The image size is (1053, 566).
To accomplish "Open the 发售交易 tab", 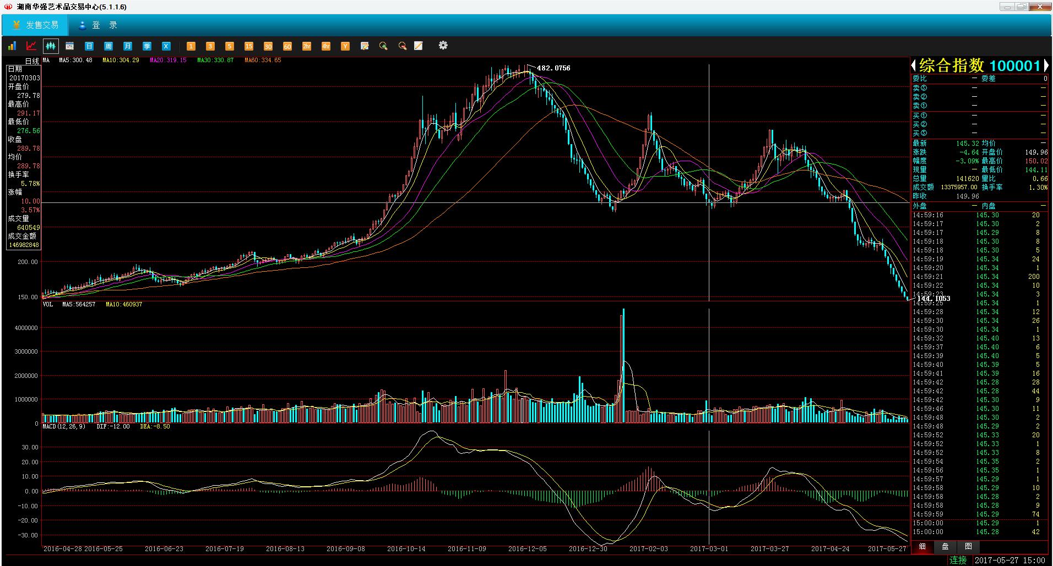I will click(35, 25).
